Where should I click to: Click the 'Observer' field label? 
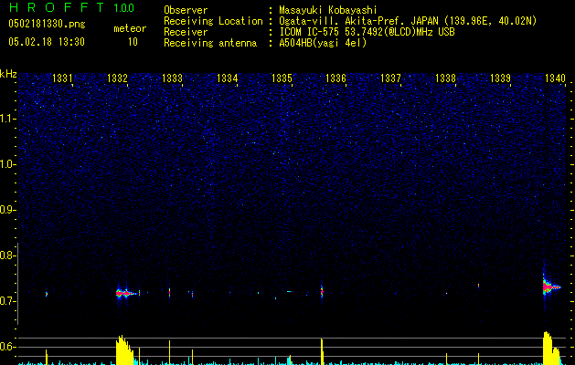(186, 10)
